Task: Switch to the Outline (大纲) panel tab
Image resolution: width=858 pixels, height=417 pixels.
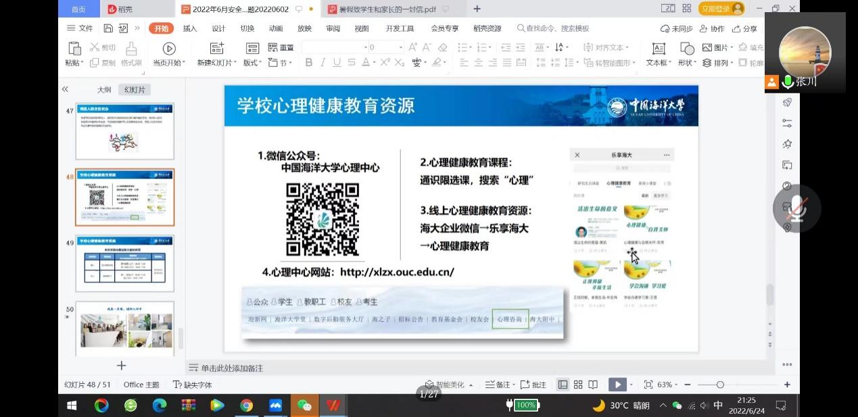Action: point(103,89)
